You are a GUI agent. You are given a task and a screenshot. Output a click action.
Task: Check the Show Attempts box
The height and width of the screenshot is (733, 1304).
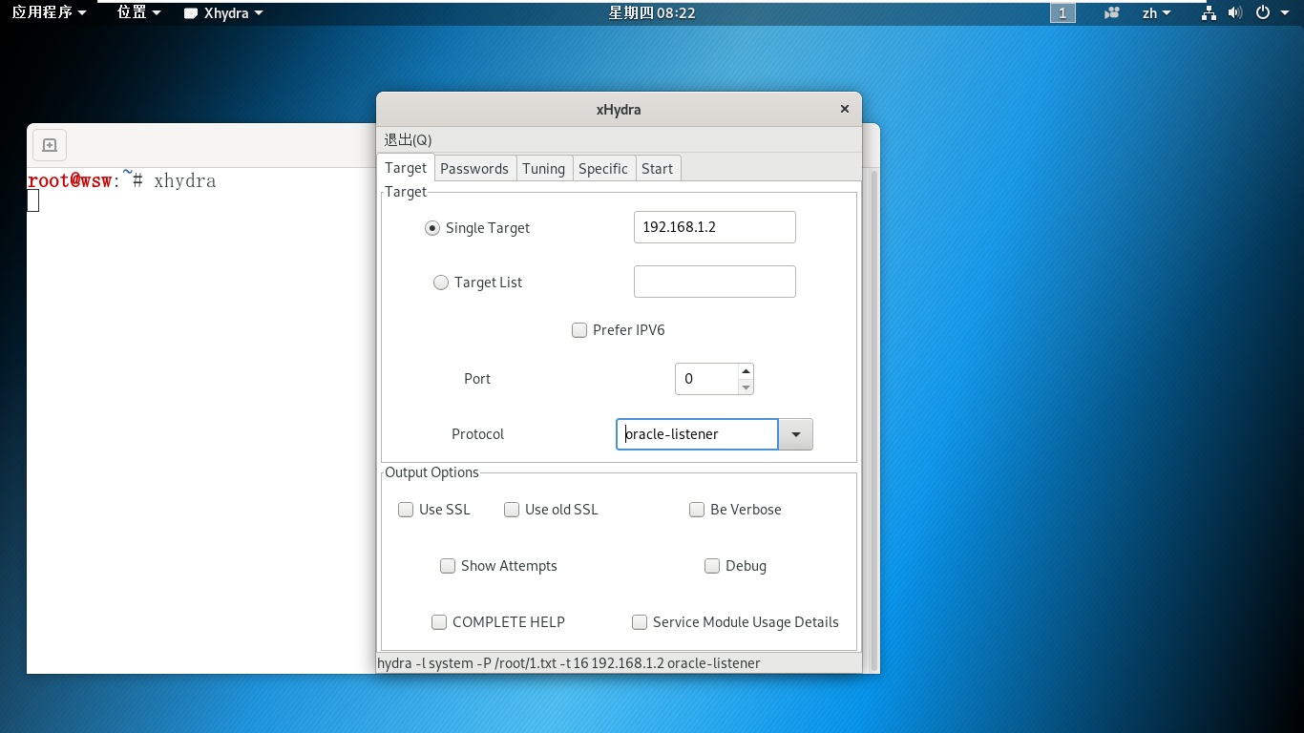[x=448, y=566]
